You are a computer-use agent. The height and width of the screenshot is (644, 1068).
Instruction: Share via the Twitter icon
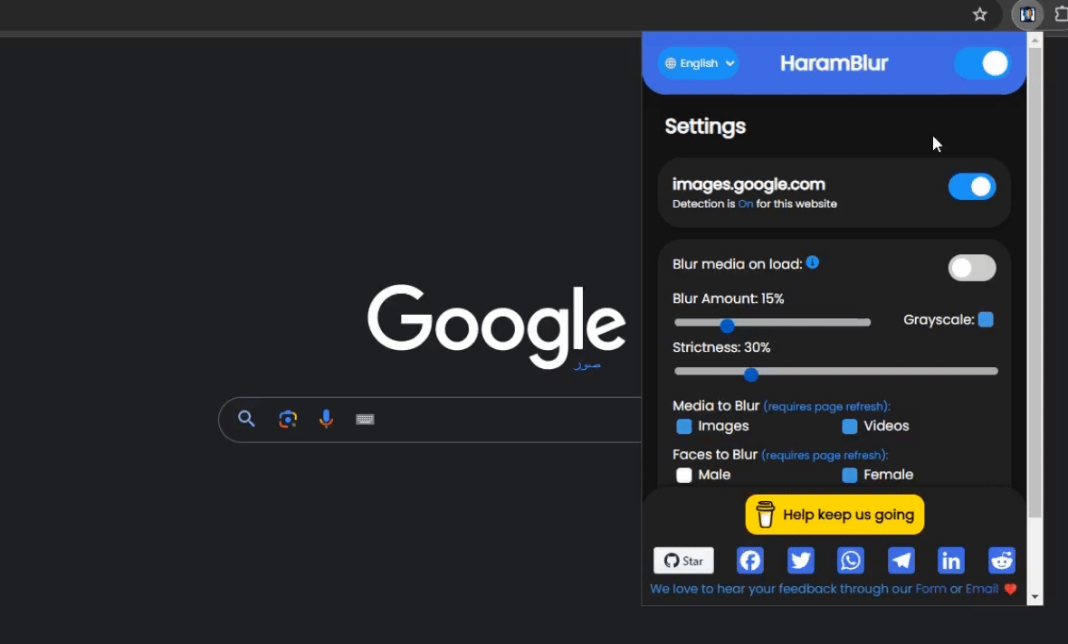[800, 561]
